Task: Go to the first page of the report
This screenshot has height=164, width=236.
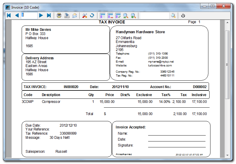Action: 9,15
